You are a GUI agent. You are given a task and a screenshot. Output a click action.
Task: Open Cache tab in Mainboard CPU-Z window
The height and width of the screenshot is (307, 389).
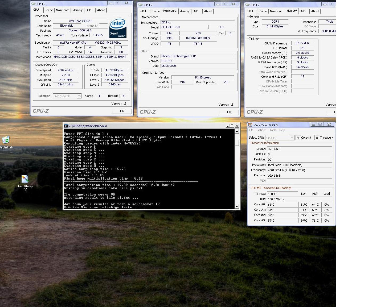[156, 11]
